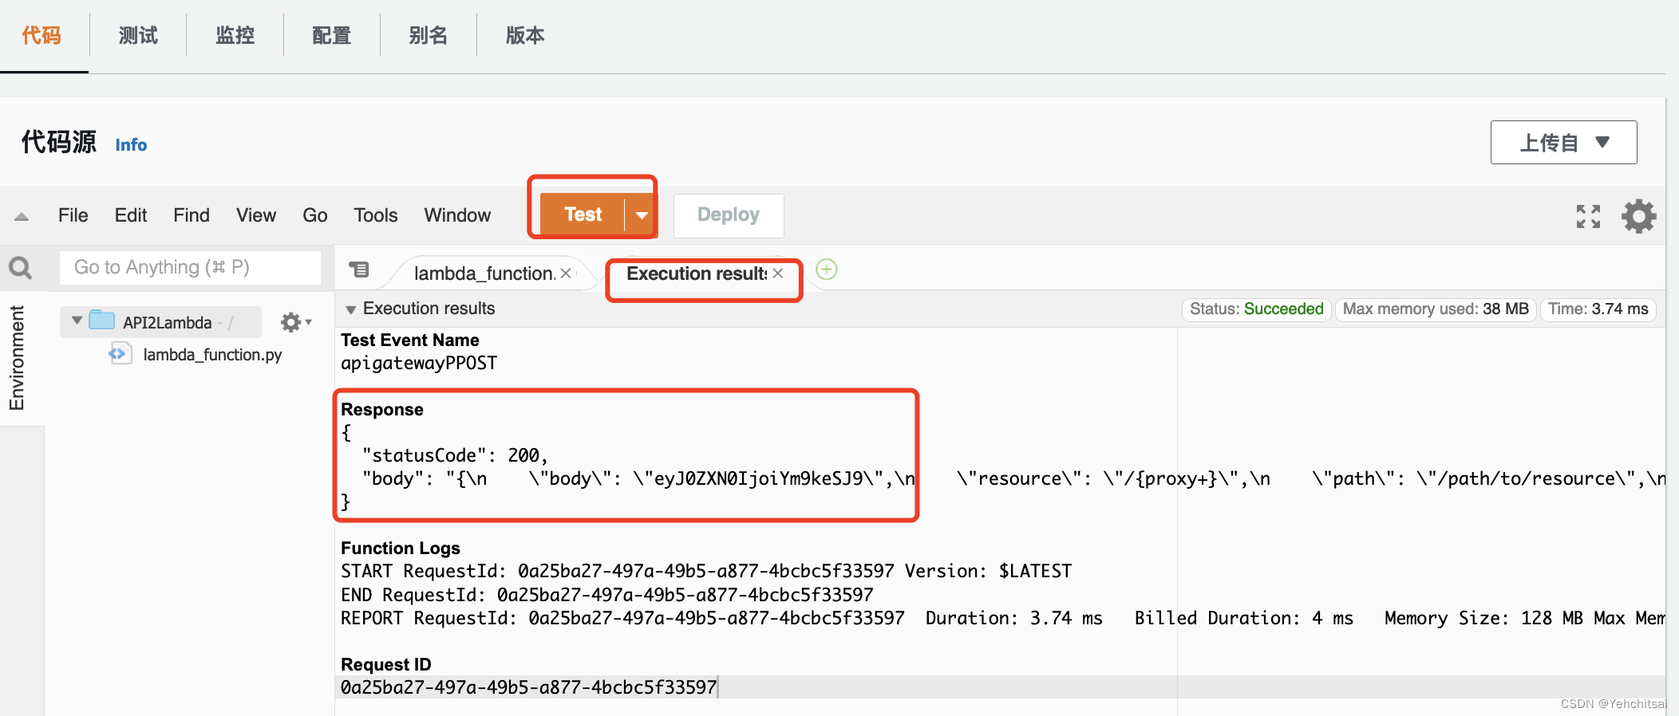Open the Environment side panel
The width and height of the screenshot is (1679, 716).
coord(17,358)
